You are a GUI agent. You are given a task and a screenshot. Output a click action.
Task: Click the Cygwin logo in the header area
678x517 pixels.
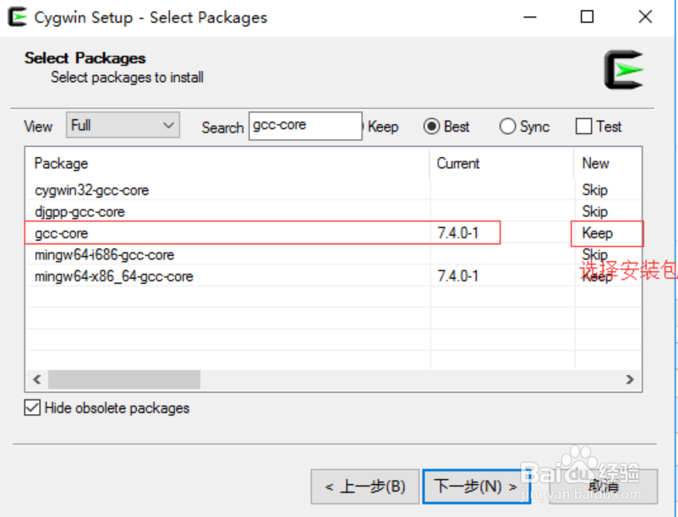point(625,69)
